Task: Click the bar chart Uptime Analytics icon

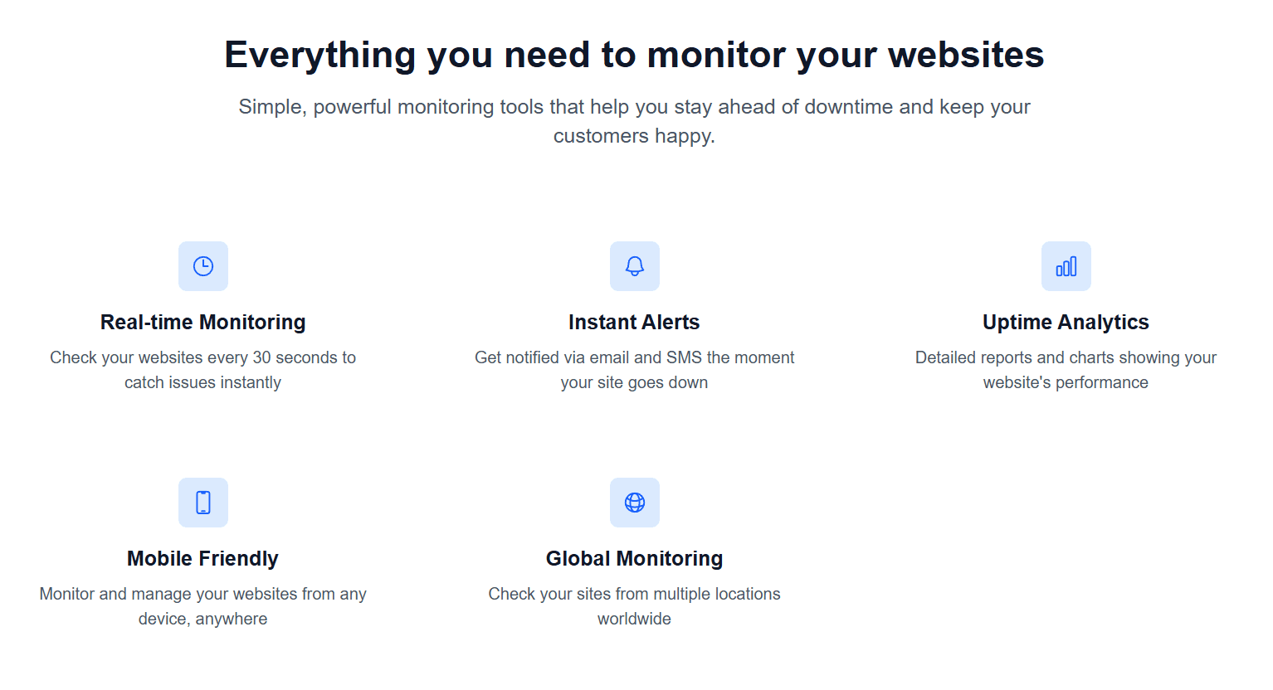Action: pyautogui.click(x=1066, y=266)
